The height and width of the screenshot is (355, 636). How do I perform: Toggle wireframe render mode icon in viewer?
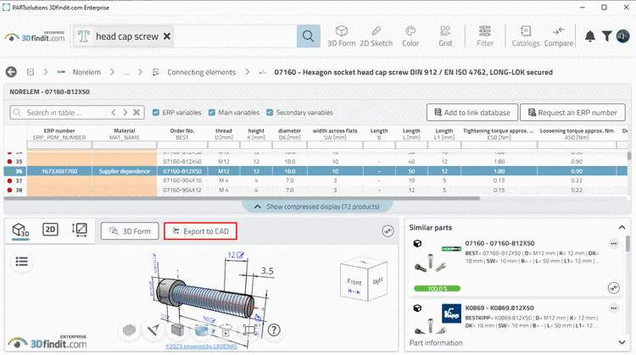click(x=129, y=330)
